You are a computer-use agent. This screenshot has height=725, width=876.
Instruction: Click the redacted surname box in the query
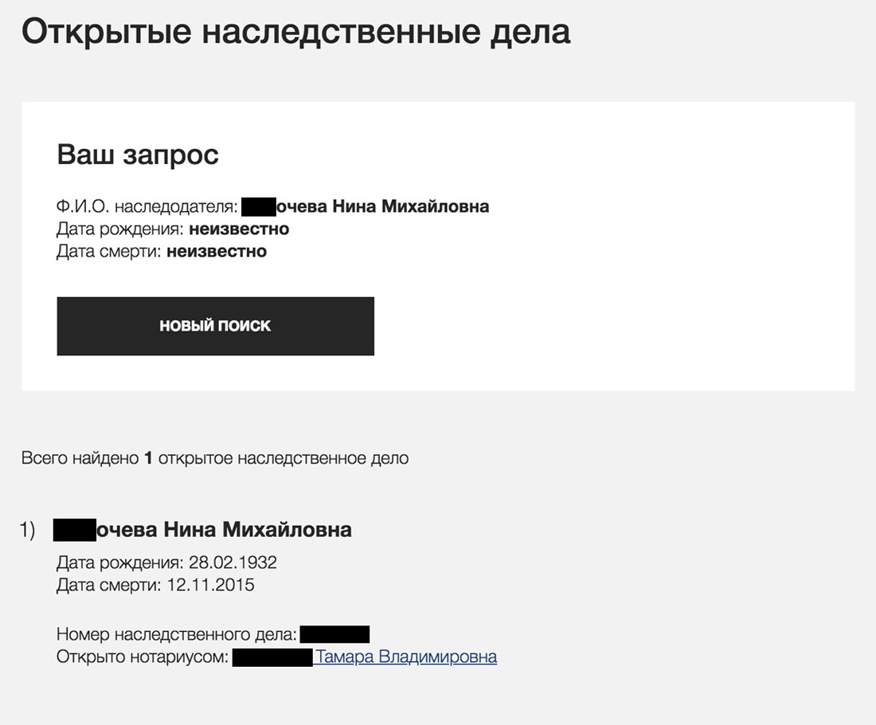click(258, 207)
